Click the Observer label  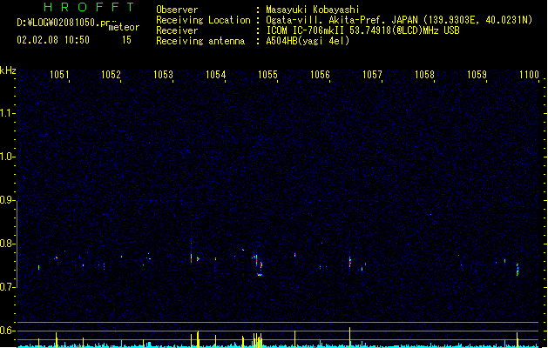tap(177, 10)
